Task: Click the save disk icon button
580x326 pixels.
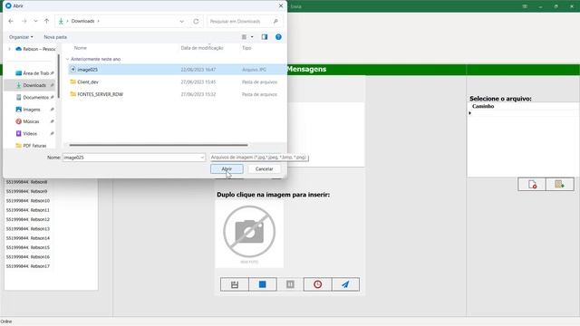Action: pyautogui.click(x=235, y=284)
